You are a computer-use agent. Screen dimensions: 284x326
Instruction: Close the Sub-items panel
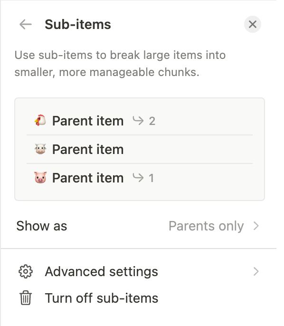253,24
